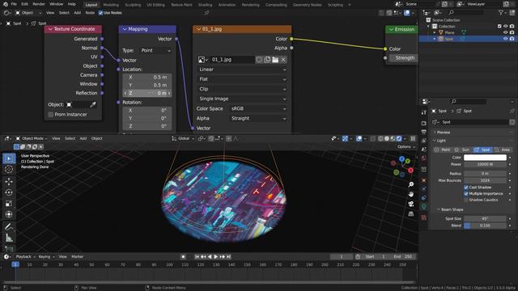Choose the Select Box arrow tool
Screen dimensions: 518x291
click(x=9, y=158)
